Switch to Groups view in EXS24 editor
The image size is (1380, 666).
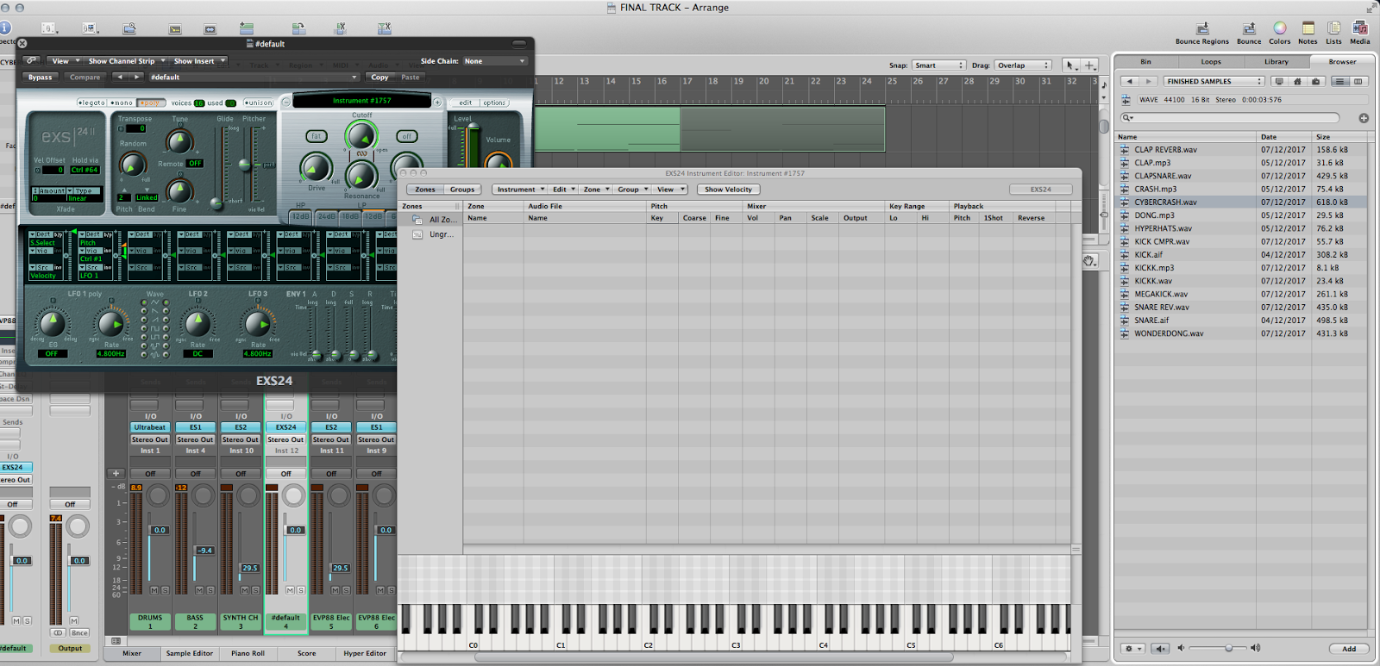pos(462,190)
